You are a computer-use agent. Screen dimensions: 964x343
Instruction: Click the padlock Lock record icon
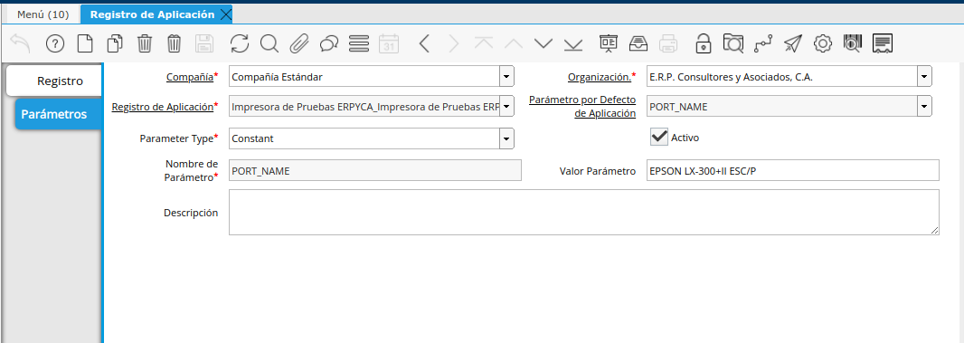[x=704, y=43]
